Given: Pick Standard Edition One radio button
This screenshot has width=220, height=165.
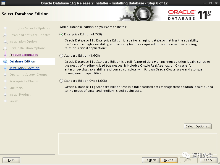Looking at the screenshot, I should (x=61, y=81).
